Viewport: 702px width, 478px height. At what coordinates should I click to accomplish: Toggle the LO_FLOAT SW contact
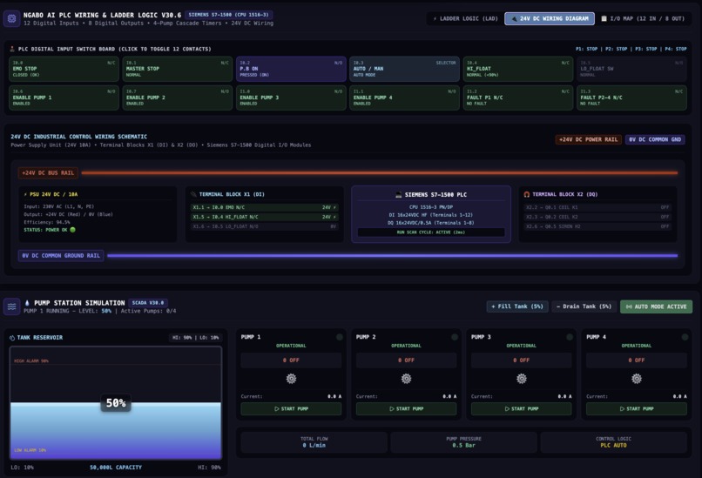(631, 69)
